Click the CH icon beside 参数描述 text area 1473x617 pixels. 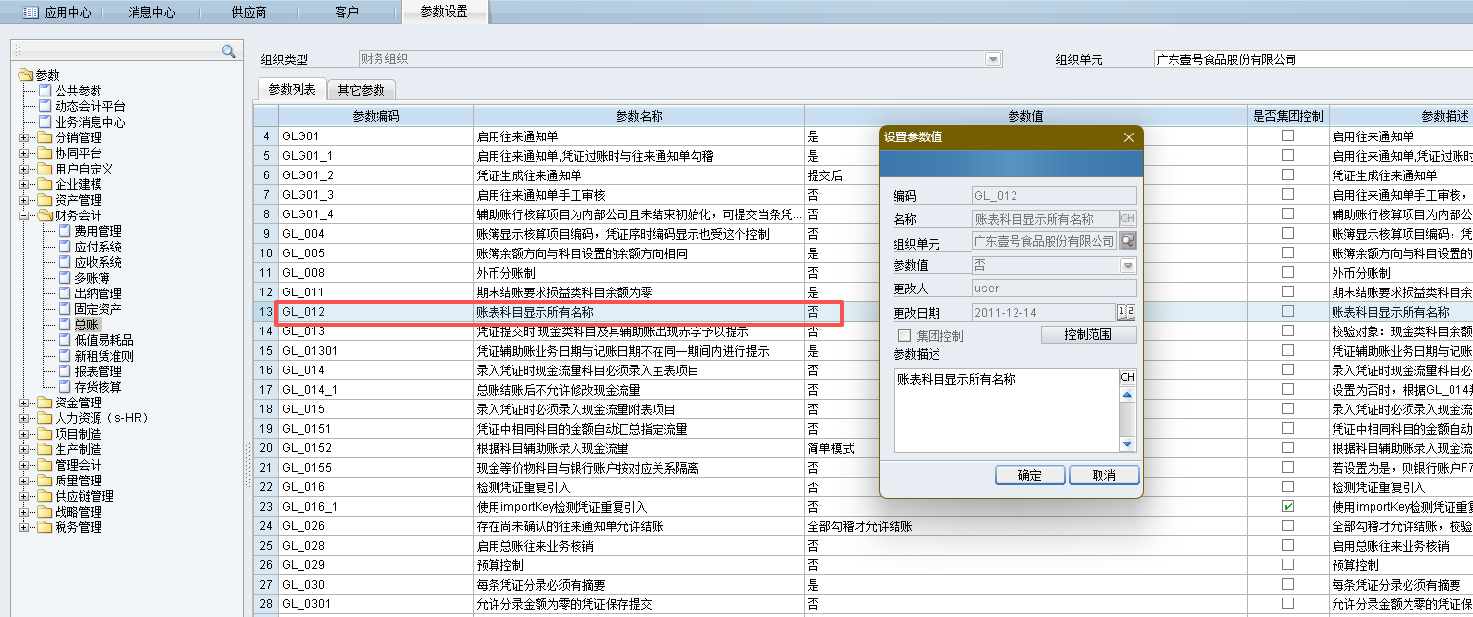(x=1128, y=377)
